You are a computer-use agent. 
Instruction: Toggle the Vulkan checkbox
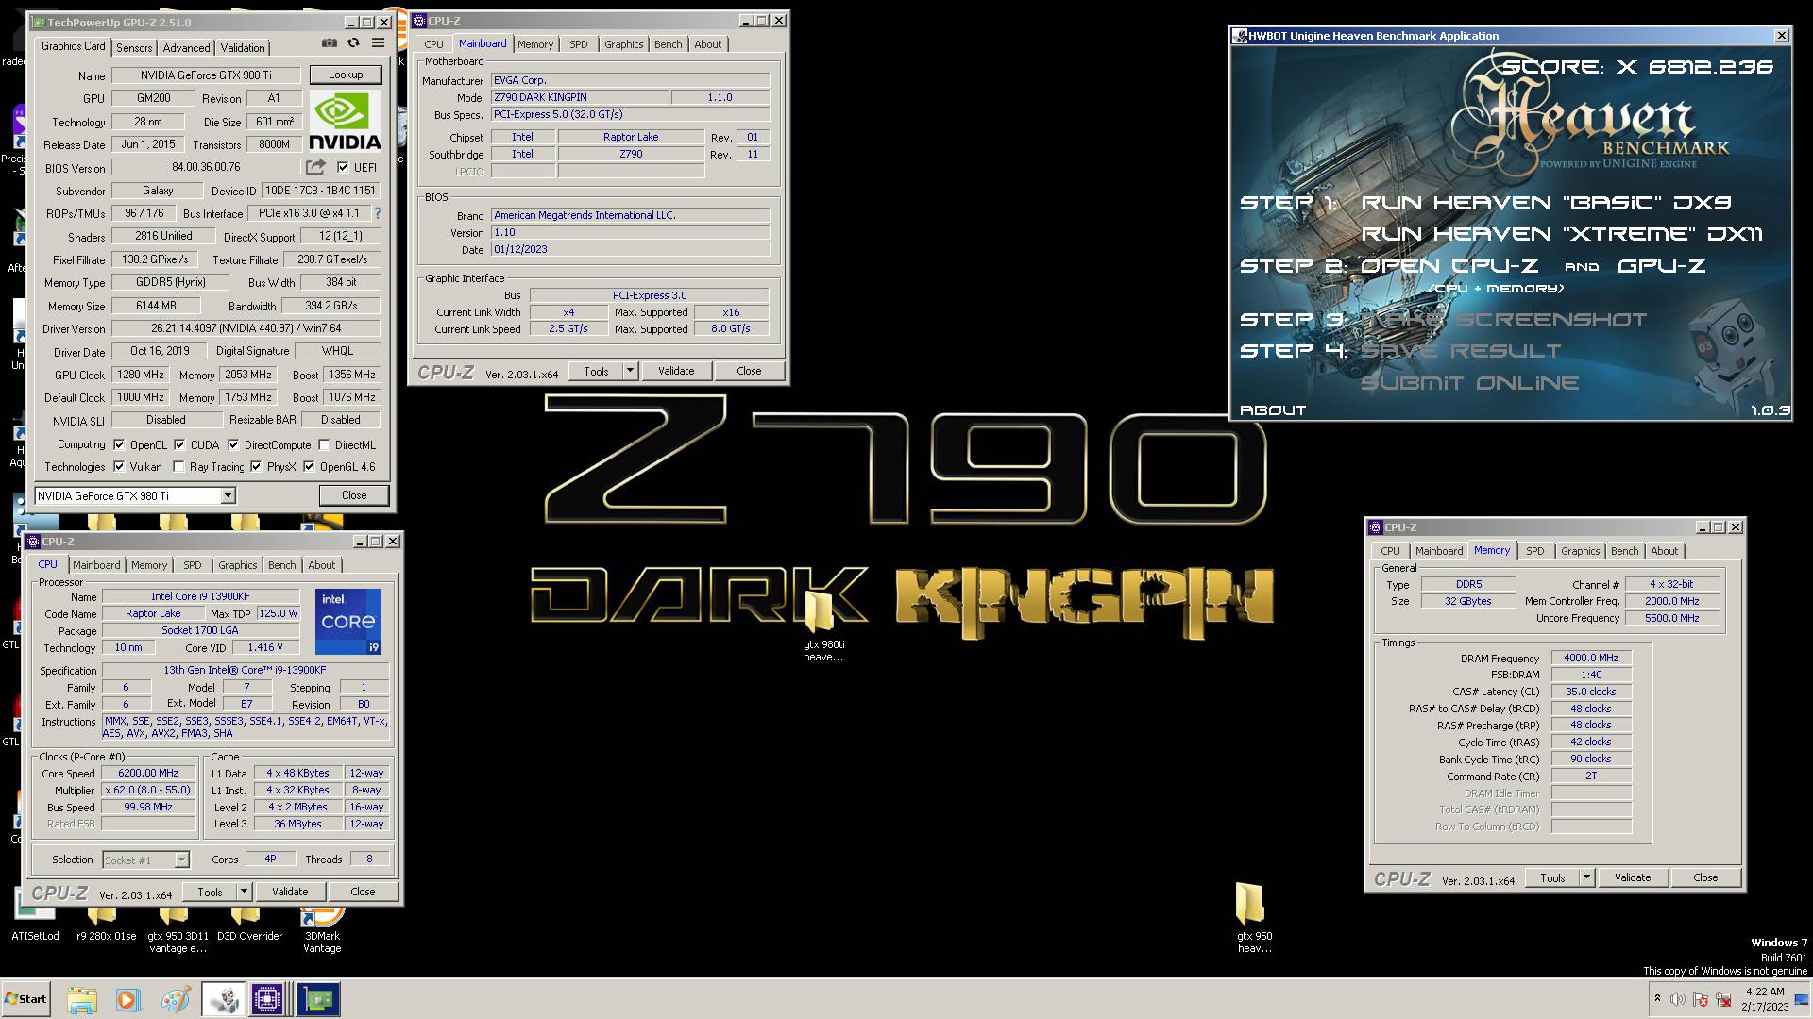tap(119, 466)
